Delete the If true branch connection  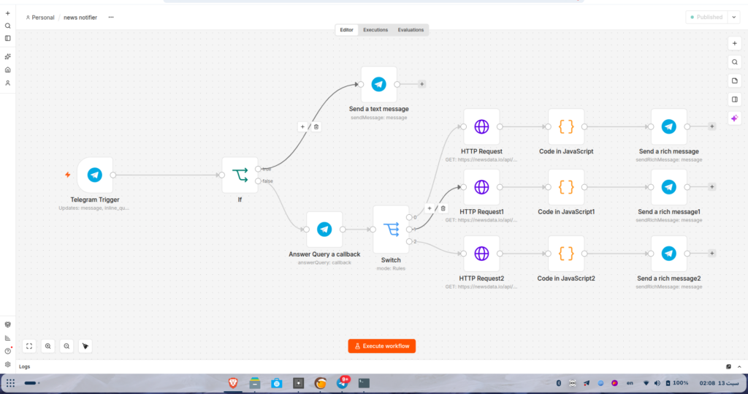click(316, 127)
